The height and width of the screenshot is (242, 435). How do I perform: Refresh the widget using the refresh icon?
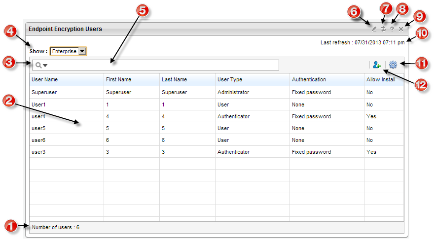383,30
